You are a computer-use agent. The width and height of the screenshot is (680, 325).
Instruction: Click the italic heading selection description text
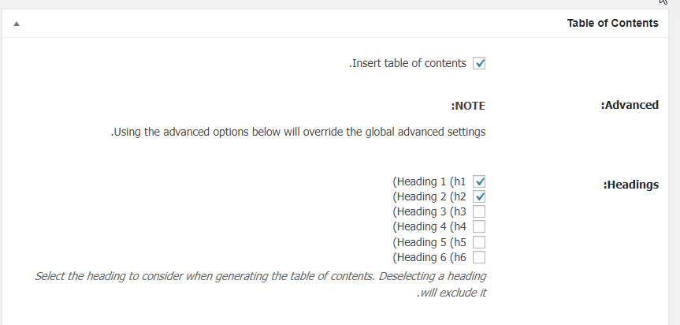261,284
